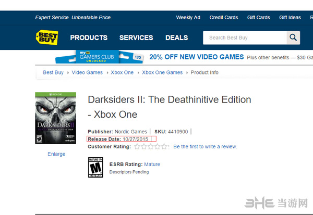The image size is (313, 215).
Task: Click the Best Buy logo
Action: (x=46, y=37)
